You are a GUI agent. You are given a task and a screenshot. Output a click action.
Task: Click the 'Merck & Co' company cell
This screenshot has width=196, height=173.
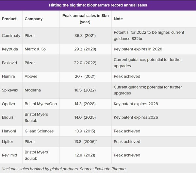click(x=35, y=49)
